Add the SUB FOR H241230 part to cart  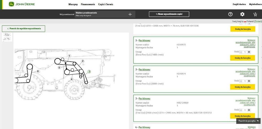click(x=243, y=29)
